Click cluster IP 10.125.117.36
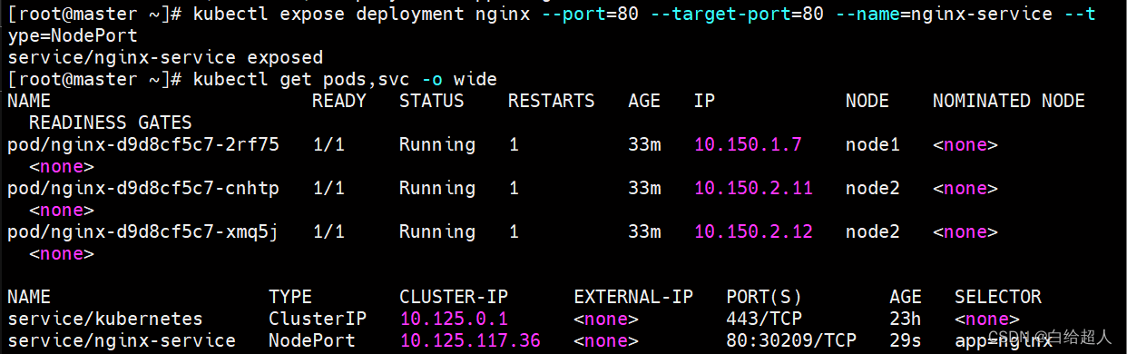The width and height of the screenshot is (1127, 354). (x=470, y=341)
